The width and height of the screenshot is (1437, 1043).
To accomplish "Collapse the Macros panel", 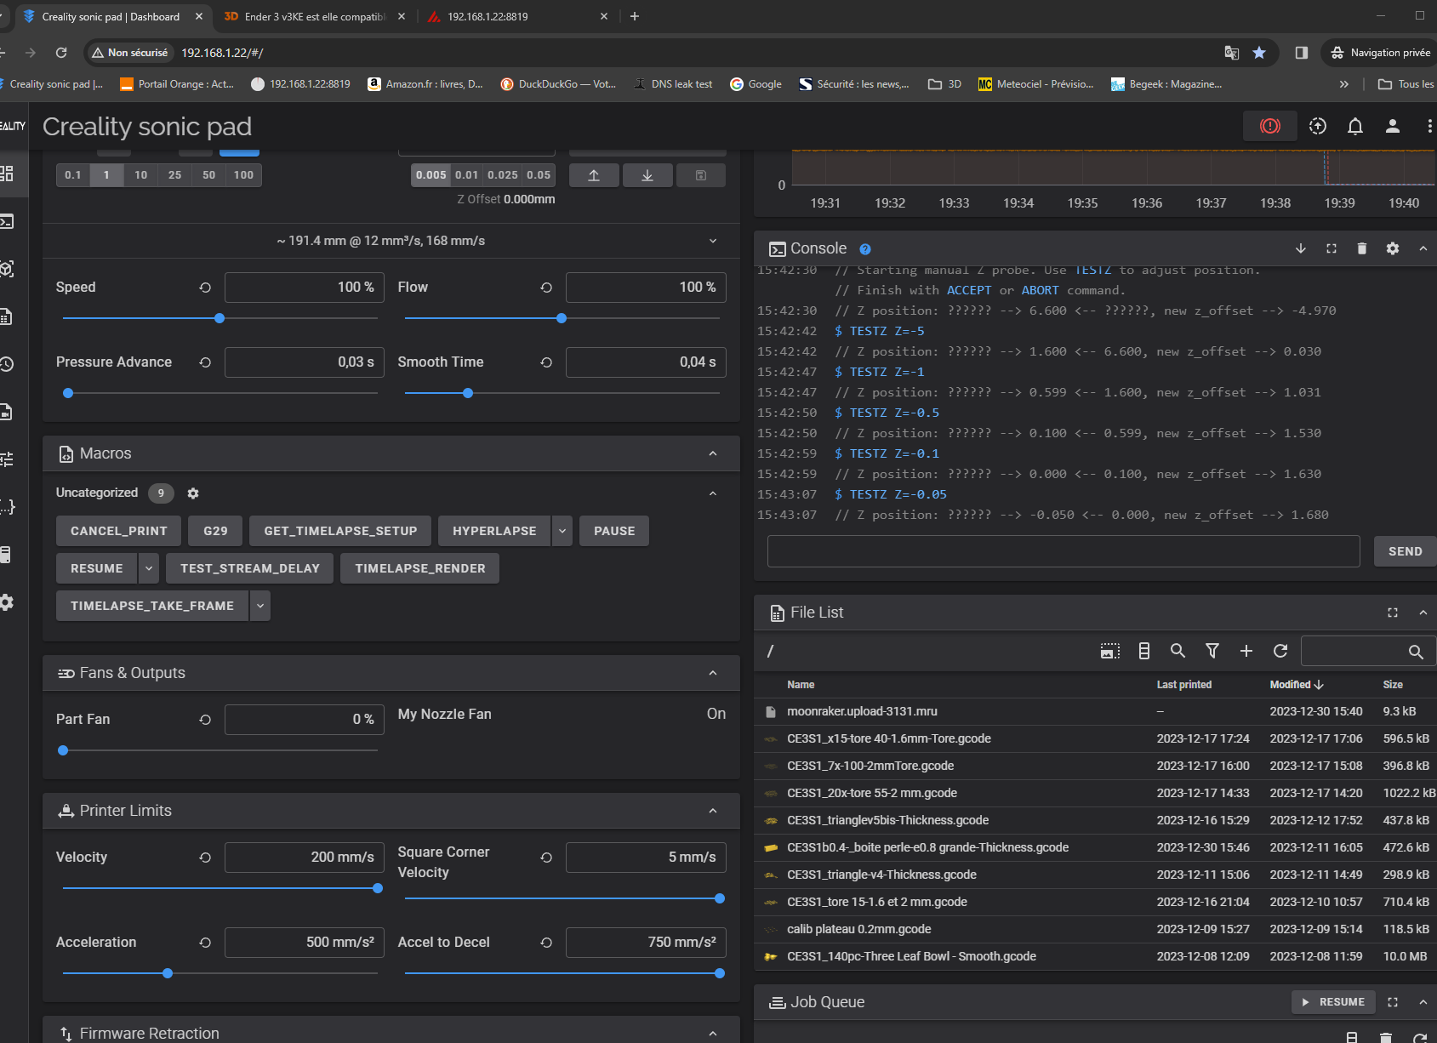I will [713, 453].
